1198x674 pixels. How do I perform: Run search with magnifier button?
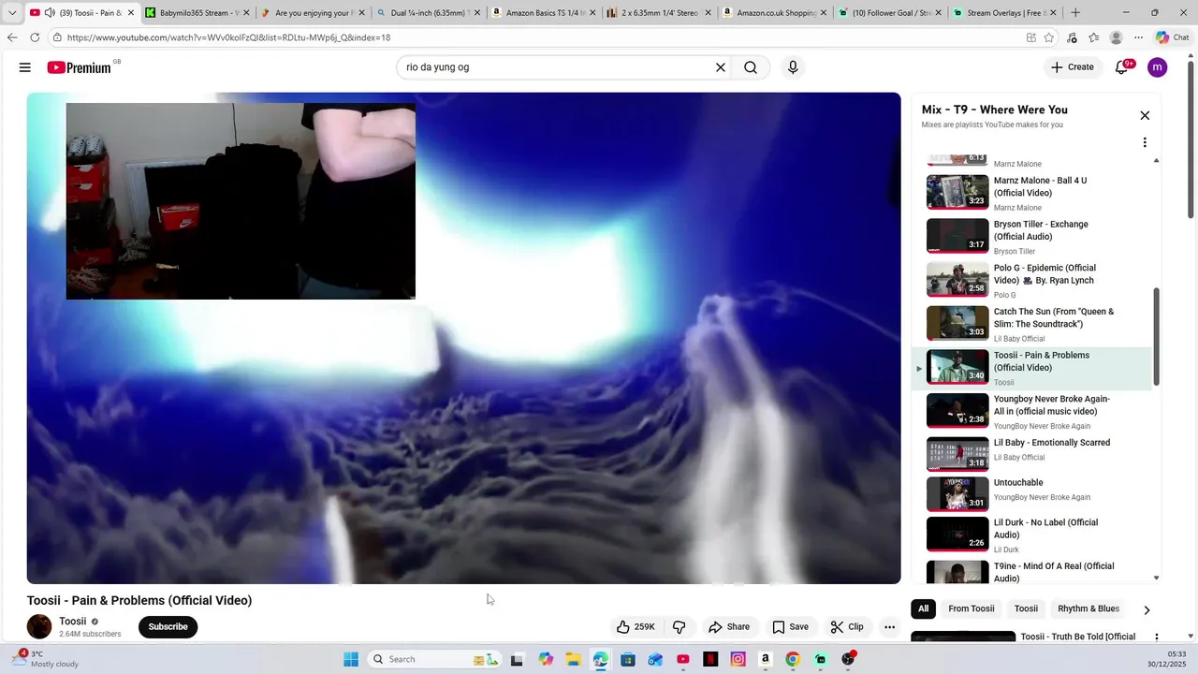tap(751, 67)
